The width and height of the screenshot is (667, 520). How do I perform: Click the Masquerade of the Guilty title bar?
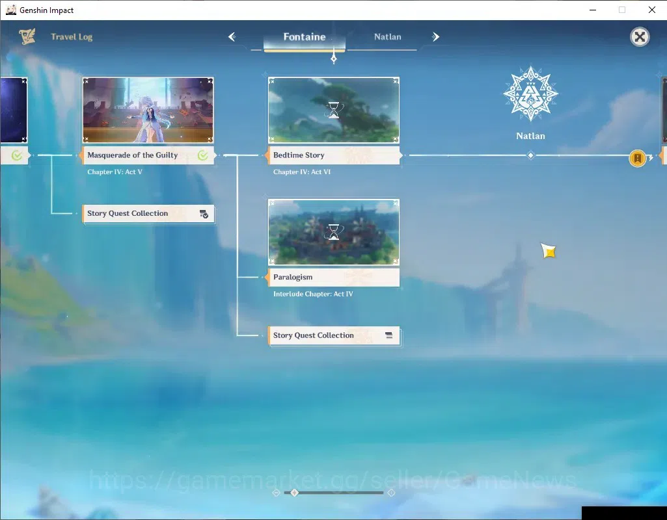click(148, 155)
